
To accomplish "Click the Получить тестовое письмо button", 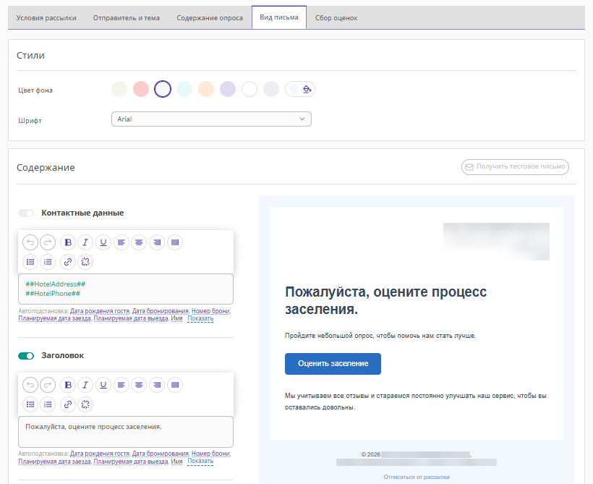I will click(515, 167).
